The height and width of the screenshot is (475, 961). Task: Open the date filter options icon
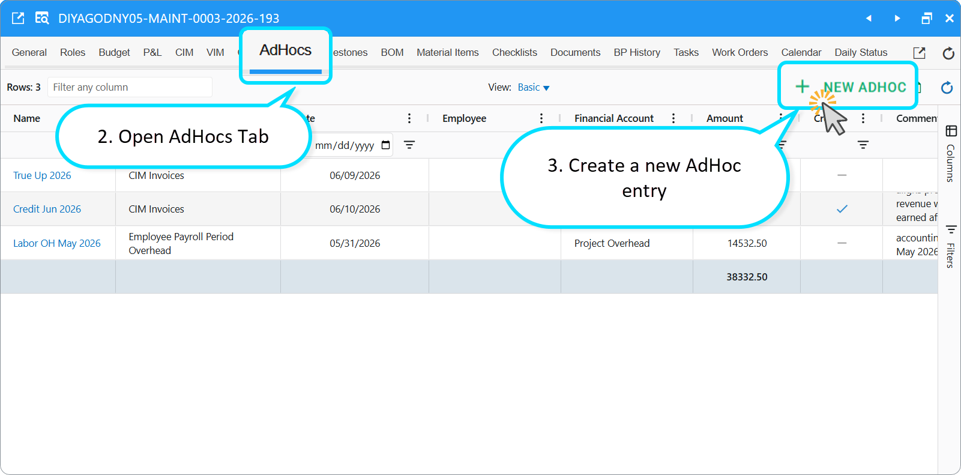pos(409,145)
